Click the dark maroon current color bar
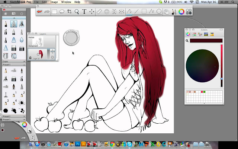This screenshot has width=238, height=149. click(x=206, y=41)
